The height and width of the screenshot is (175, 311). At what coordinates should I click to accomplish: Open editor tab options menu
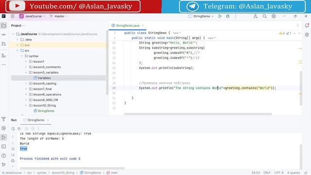pyautogui.click(x=297, y=25)
